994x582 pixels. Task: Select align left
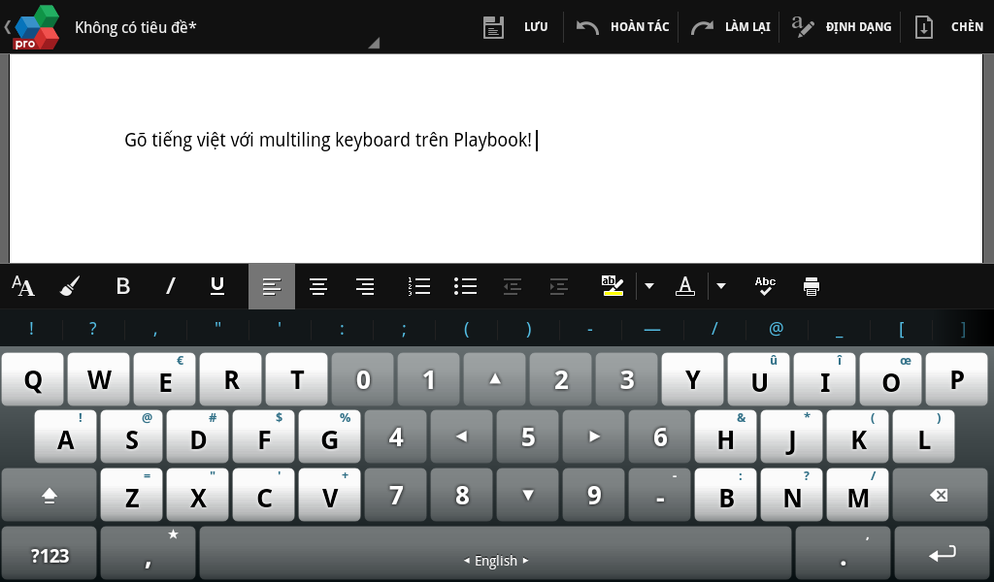272,286
